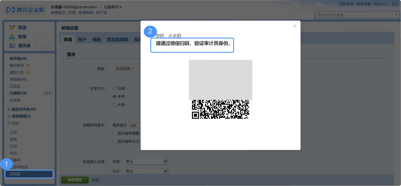The width and height of the screenshot is (401, 186).
Task: Open the 收件箱(56) folder
Action: pyautogui.click(x=18, y=58)
